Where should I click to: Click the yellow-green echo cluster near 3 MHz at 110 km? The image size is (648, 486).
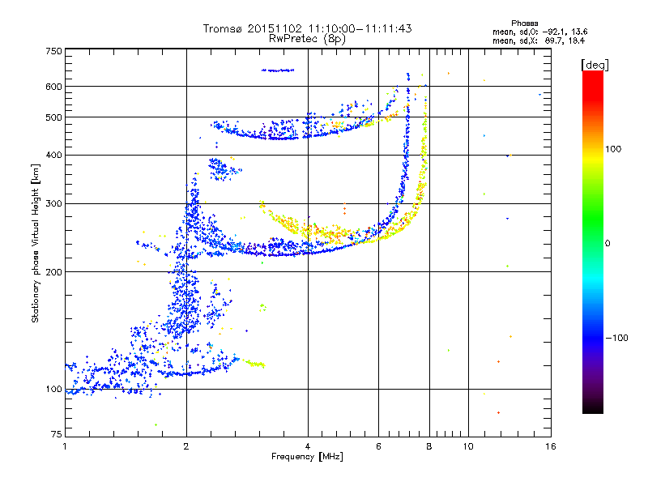(255, 364)
